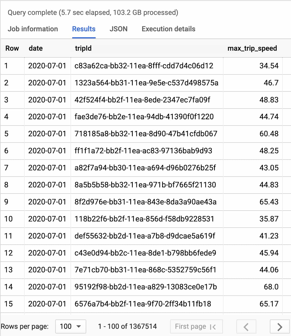The image size is (291, 336).
Task: Click the max_trip_speed column header
Action: click(x=252, y=48)
